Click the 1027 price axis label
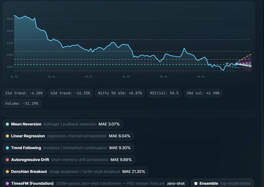This screenshot has height=187, width=264. (10, 67)
